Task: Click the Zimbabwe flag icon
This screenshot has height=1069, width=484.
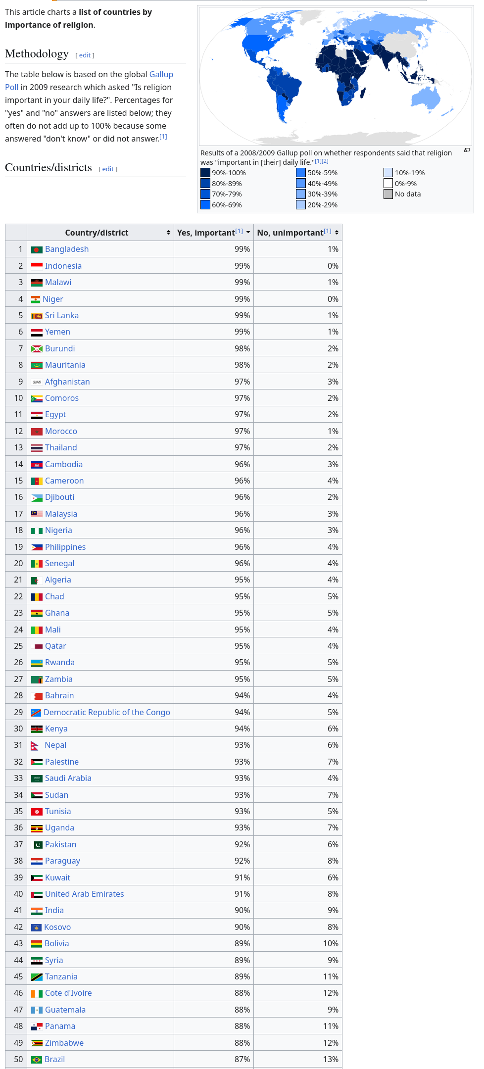Action: (37, 1043)
